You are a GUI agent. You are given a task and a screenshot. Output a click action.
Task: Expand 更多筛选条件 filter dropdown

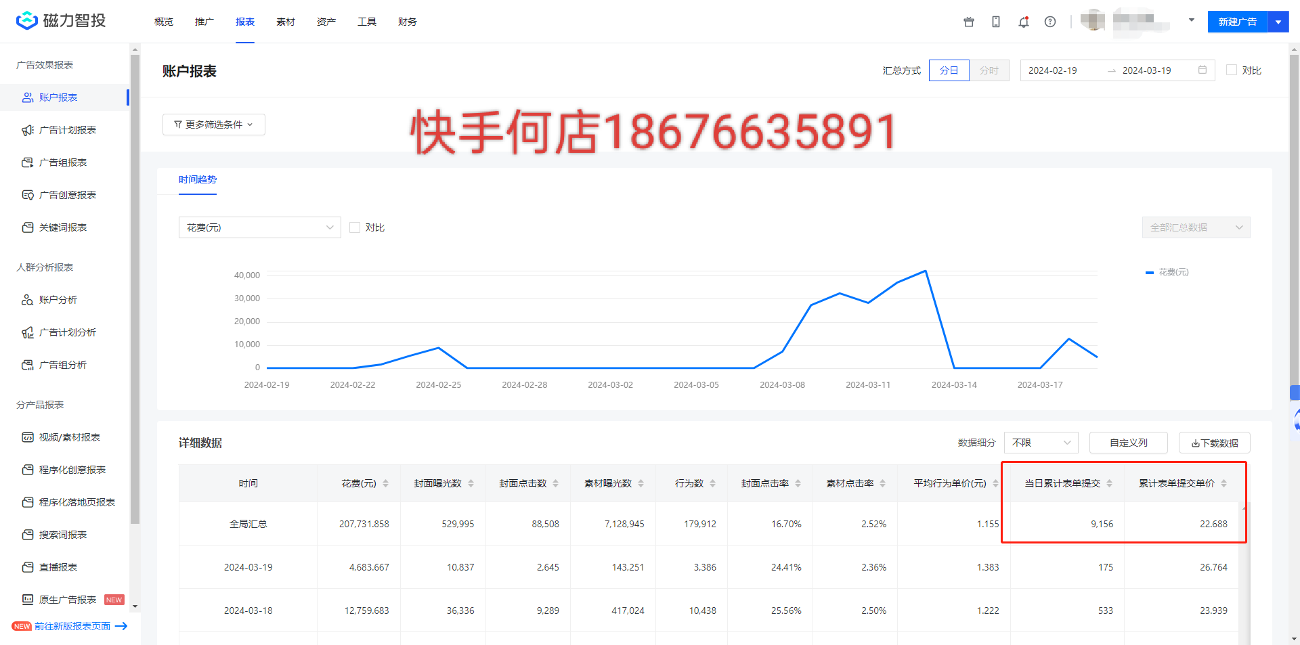click(x=214, y=125)
